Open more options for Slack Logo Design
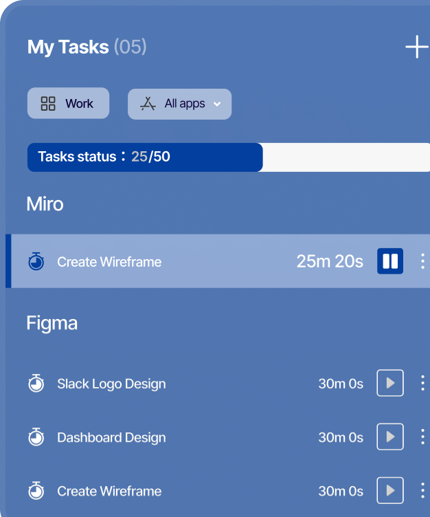This screenshot has width=430, height=517. (422, 384)
